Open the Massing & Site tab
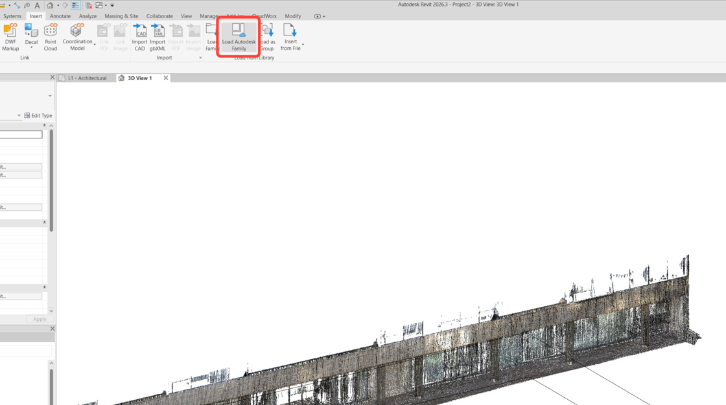 pyautogui.click(x=121, y=16)
